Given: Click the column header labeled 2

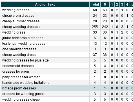Looking at the screenshot, I should click(117, 4).
